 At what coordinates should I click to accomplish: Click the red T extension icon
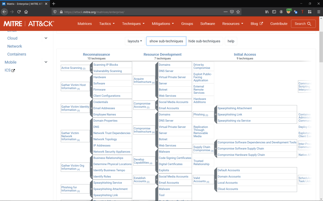click(x=303, y=12)
